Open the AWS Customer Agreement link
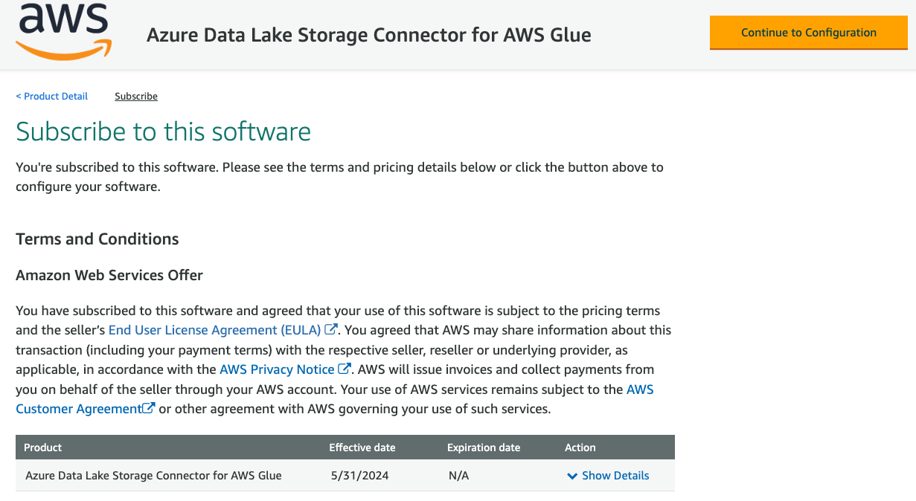Viewport: 916px width, 501px height. point(79,409)
